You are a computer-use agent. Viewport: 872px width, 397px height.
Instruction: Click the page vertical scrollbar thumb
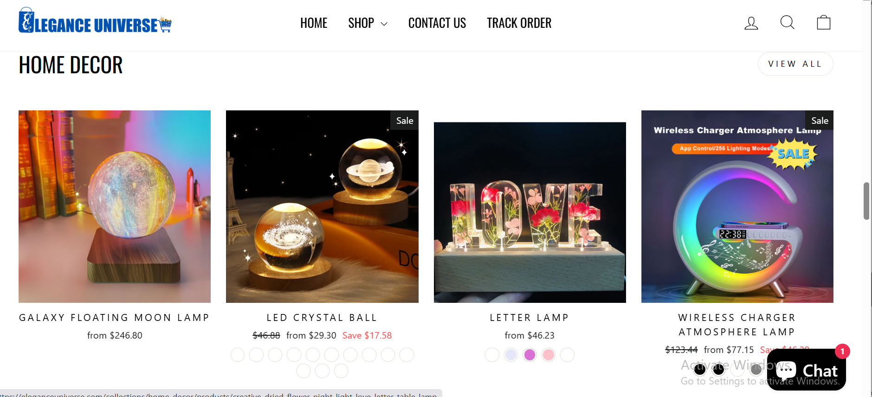[x=866, y=201]
